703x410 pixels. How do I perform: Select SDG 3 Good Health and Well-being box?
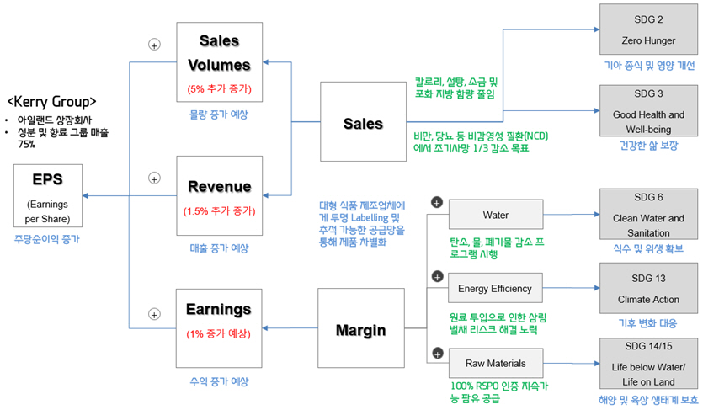point(648,111)
